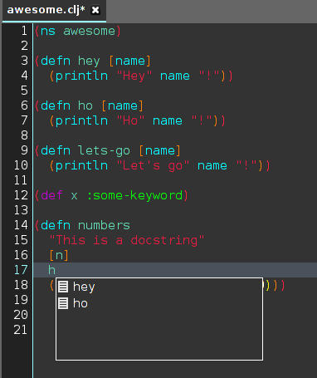
Task: Click 'println' on line 7
Action: click(81, 121)
